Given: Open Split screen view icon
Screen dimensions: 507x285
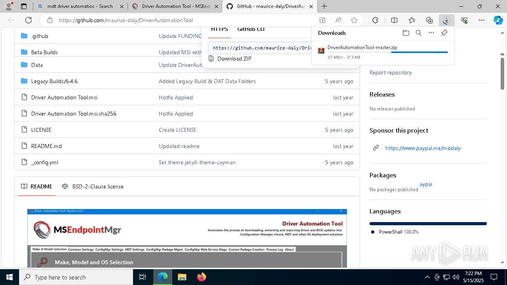Looking at the screenshot, I should [394, 20].
